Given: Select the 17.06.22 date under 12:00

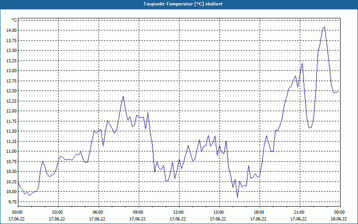Looking at the screenshot, I should point(178,219).
